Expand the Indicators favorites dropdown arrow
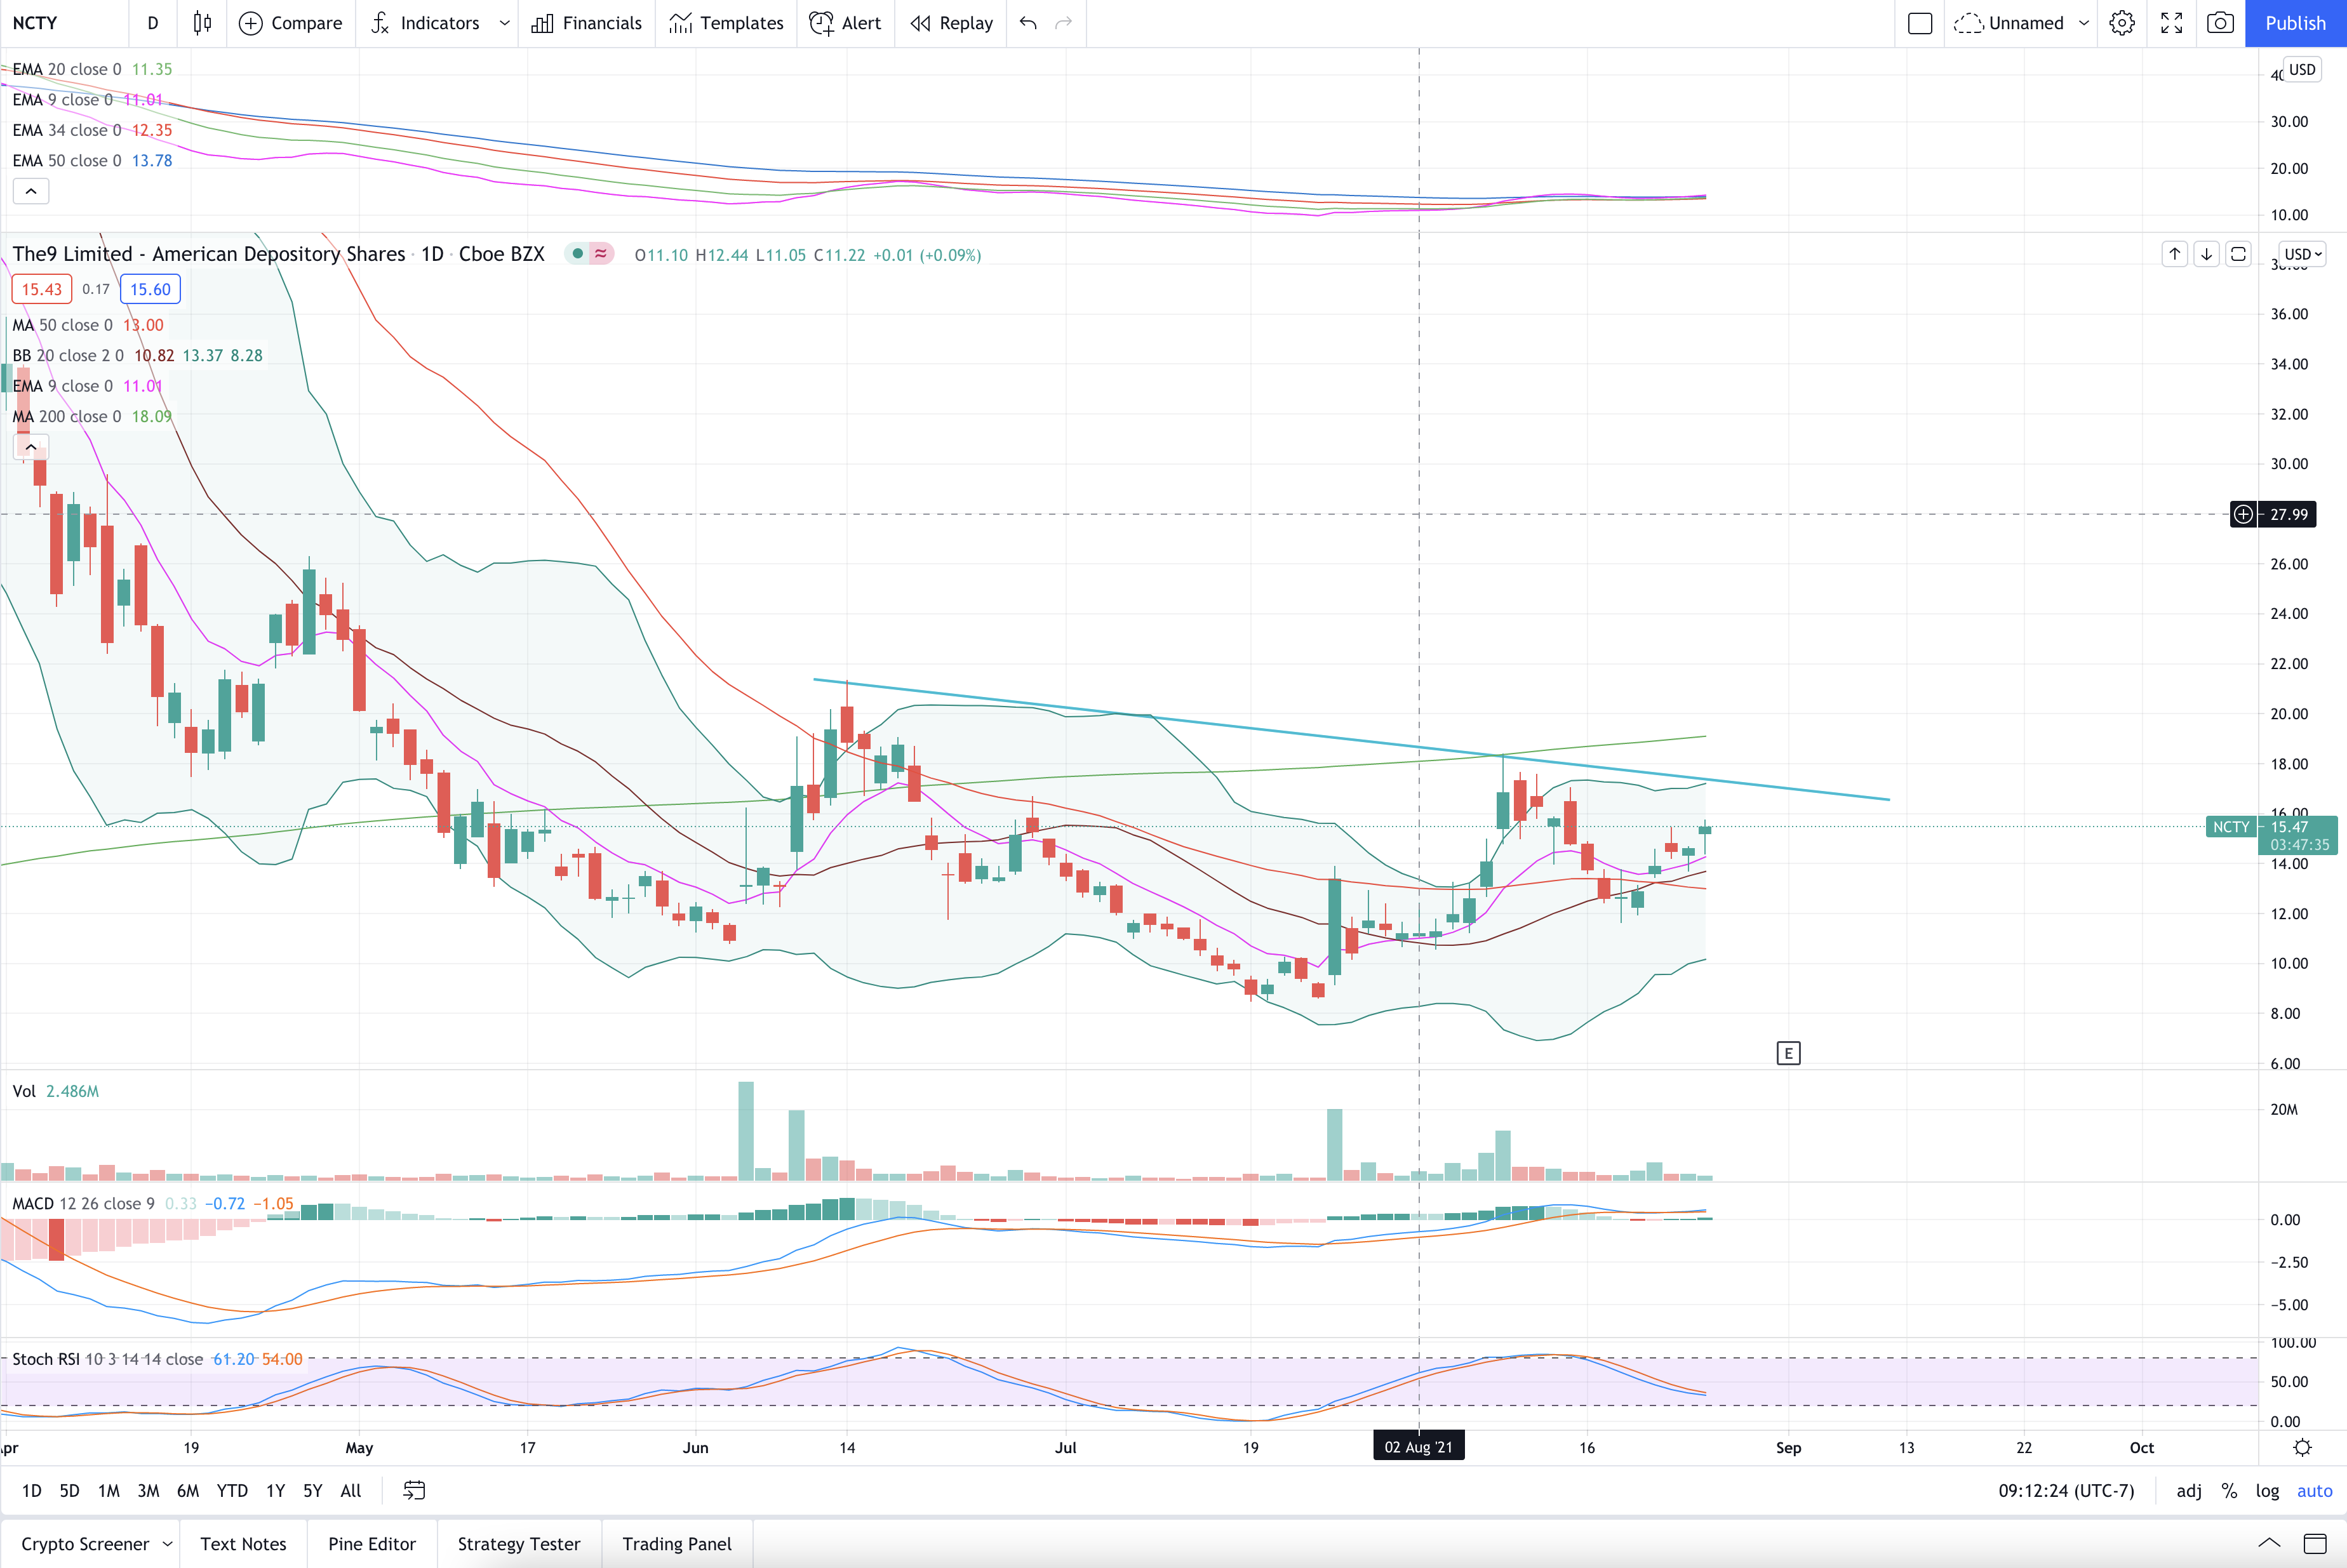The height and width of the screenshot is (1568, 2347). 504,23
